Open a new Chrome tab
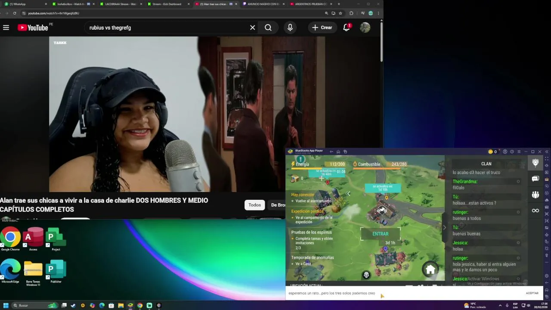551x310 pixels. click(339, 4)
